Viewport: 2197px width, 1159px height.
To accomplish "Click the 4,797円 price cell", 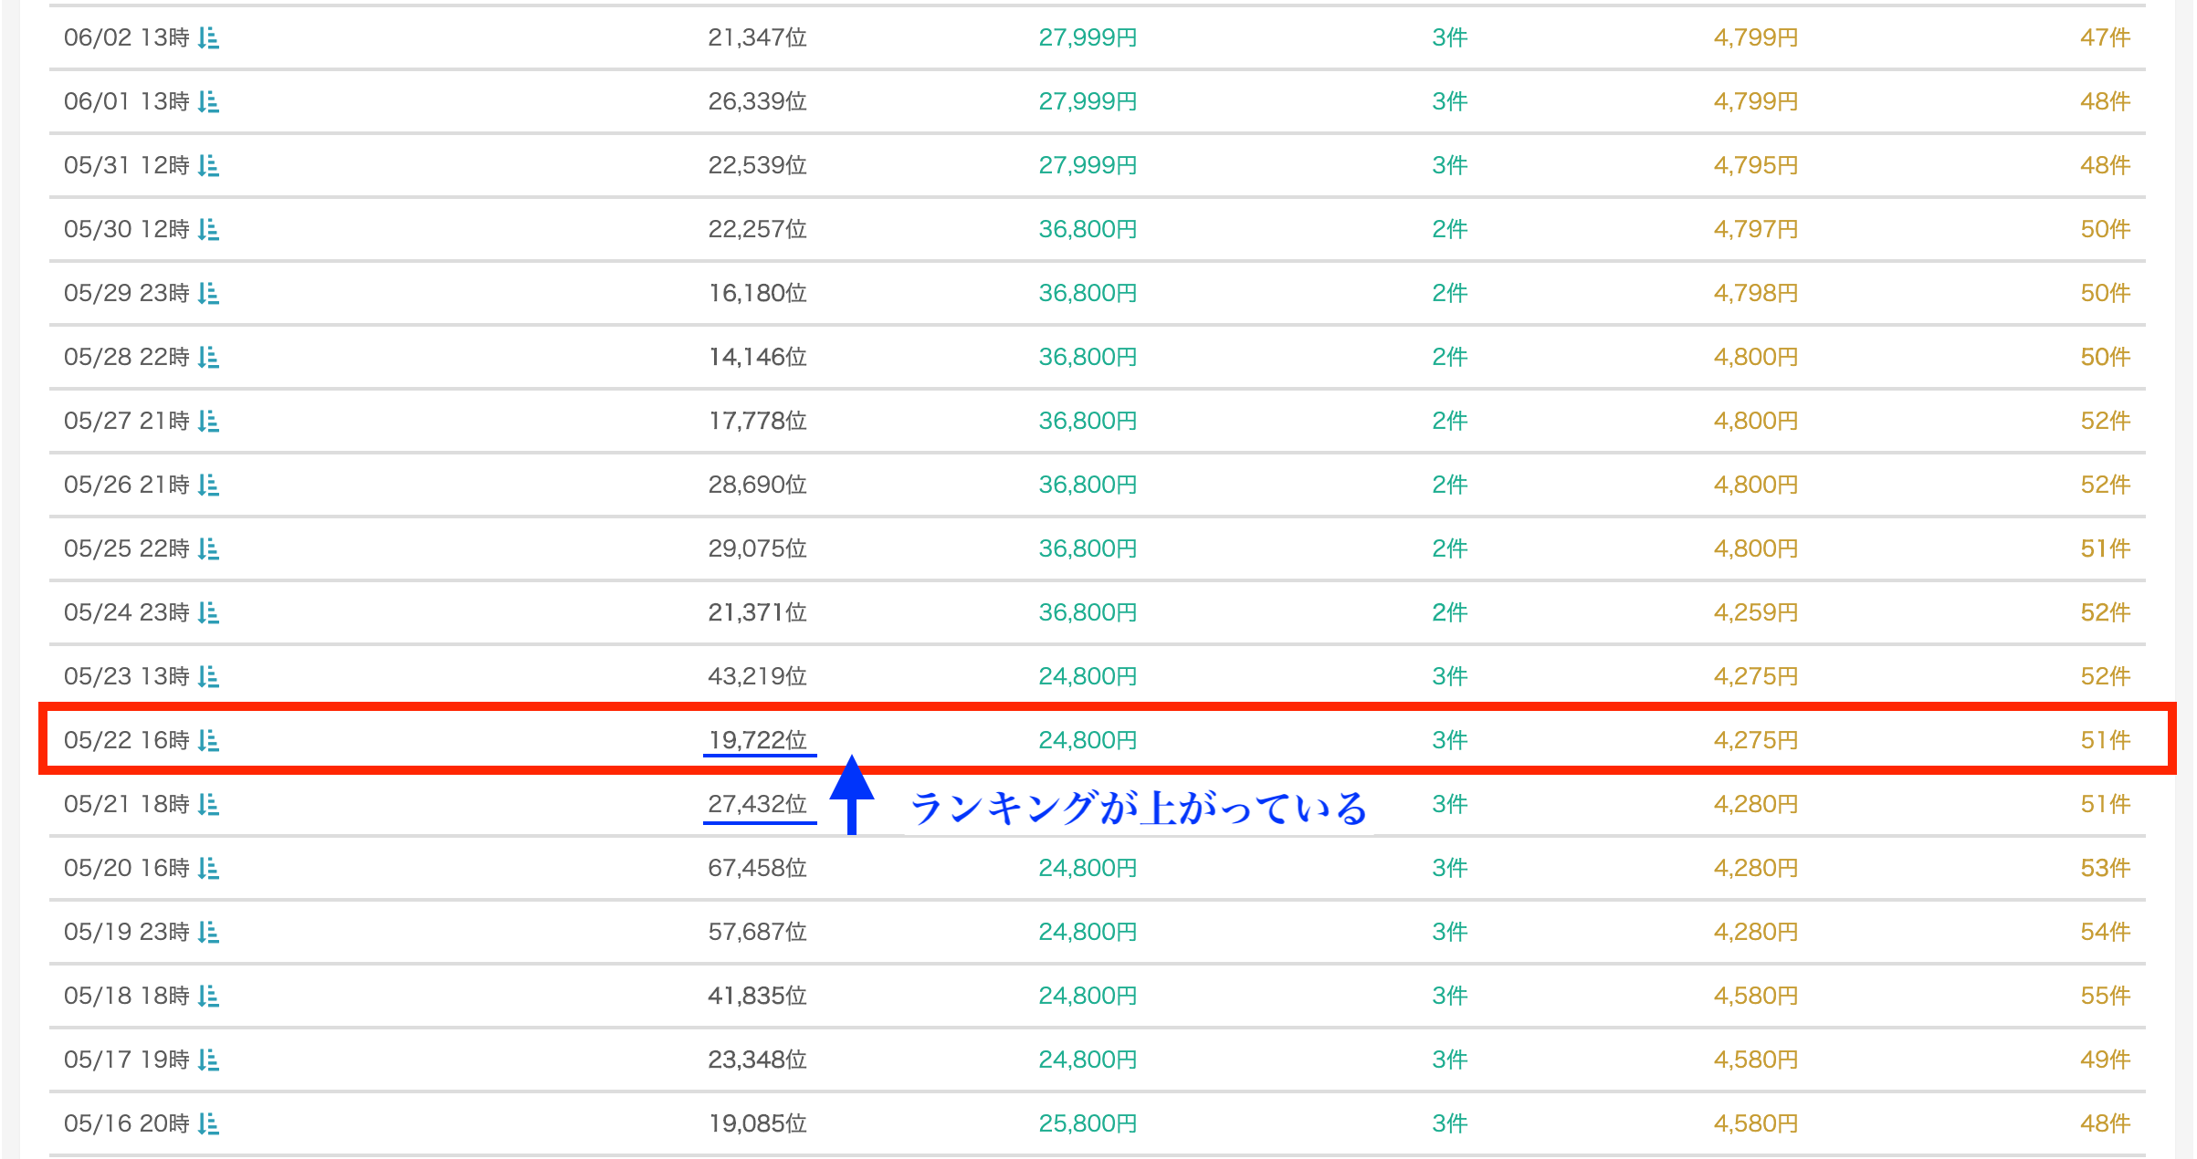I will point(1756,229).
